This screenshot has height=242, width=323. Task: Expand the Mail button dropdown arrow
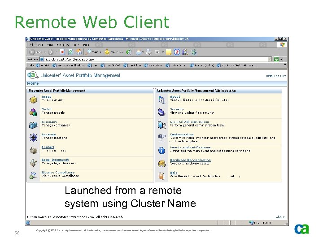143,52
